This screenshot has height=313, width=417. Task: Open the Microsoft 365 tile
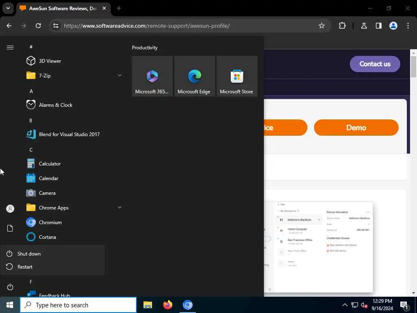152,76
